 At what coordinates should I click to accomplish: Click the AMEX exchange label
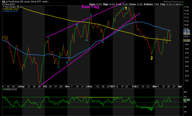click(x=46, y=2)
